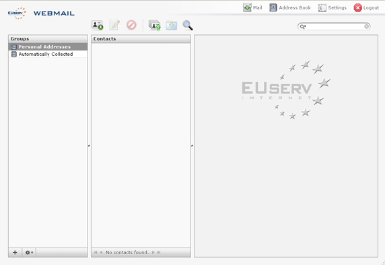Screen dimensions: 385x265
Task: Open quick search options dropdown
Action: pyautogui.click(x=303, y=26)
